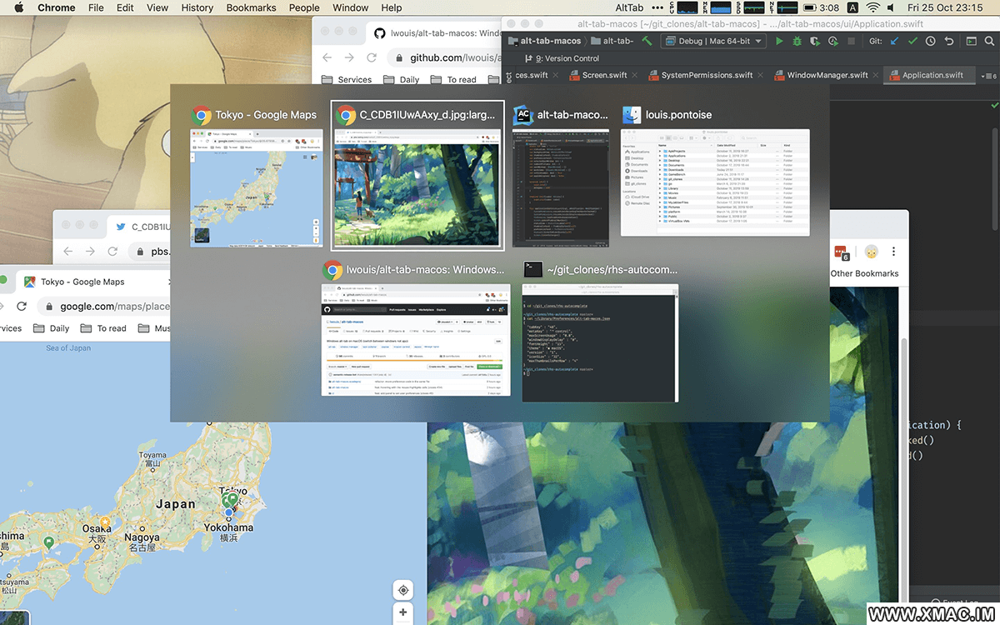Close the WindowManager.swift tab
Viewport: 1000px width, 625px height.
[876, 75]
